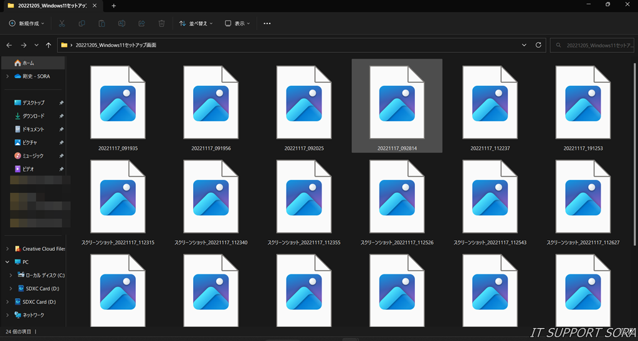This screenshot has height=341, width=638.
Task: Refresh the current folder view
Action: (x=539, y=45)
